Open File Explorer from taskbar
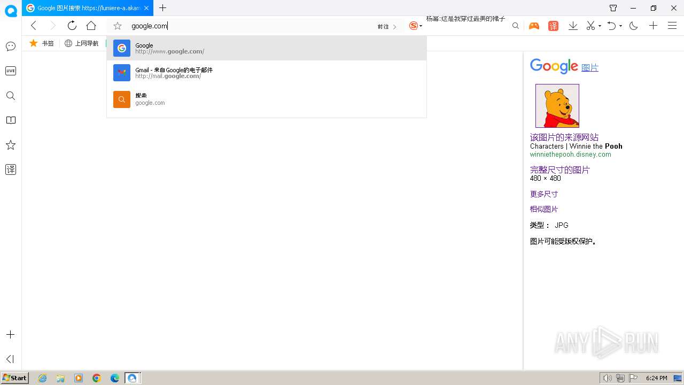The image size is (684, 385). point(60,378)
